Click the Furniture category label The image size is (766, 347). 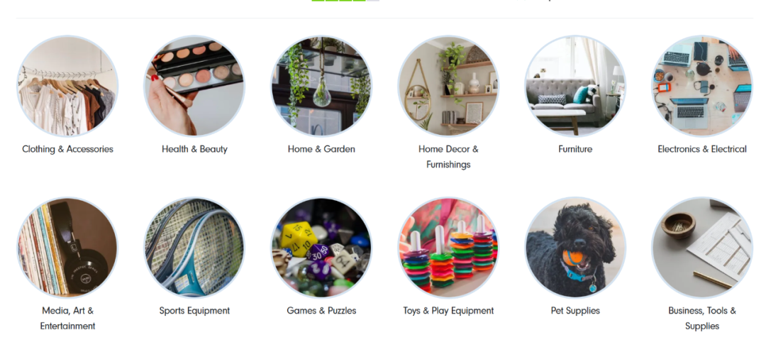click(575, 149)
